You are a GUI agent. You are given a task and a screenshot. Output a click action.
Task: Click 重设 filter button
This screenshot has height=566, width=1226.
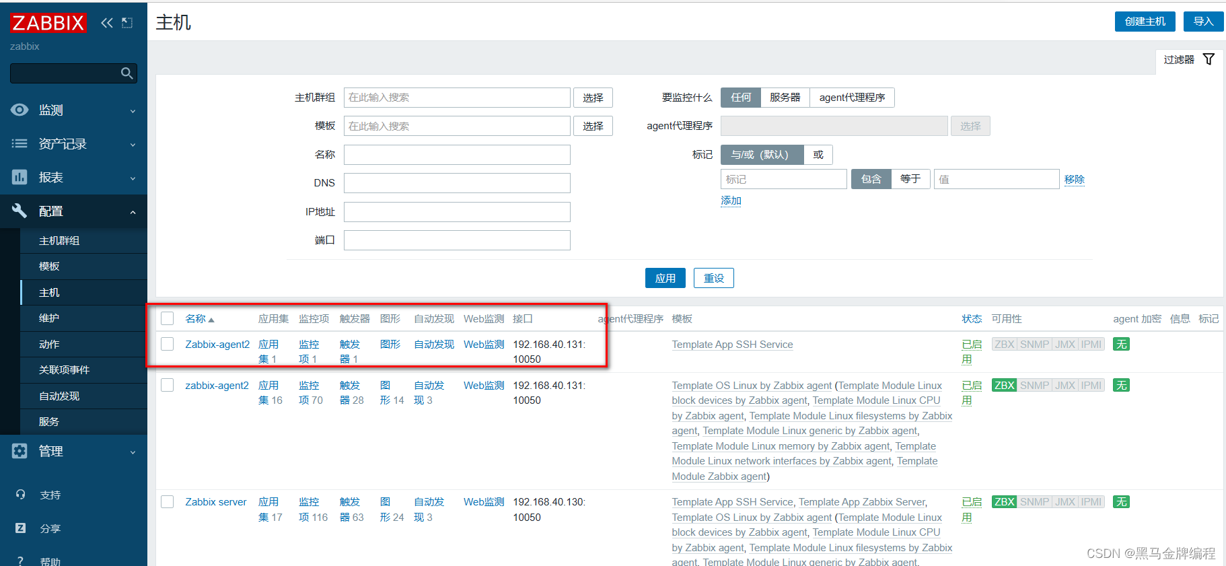[x=713, y=278]
